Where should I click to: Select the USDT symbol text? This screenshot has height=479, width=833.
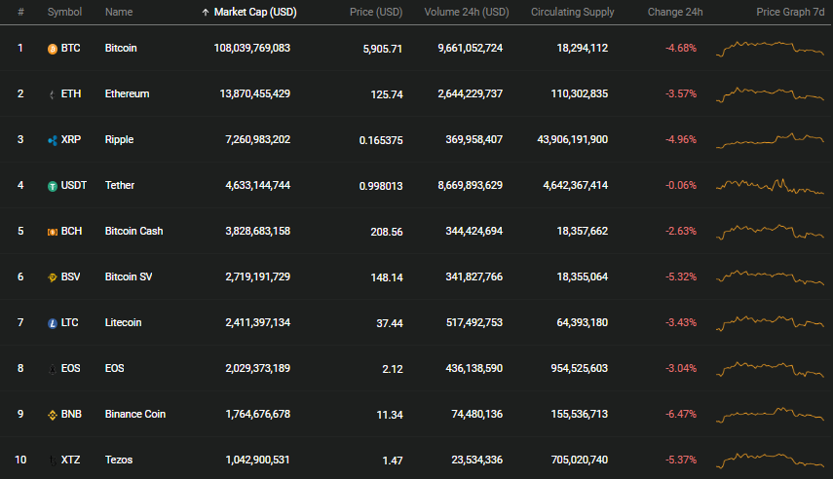point(74,185)
